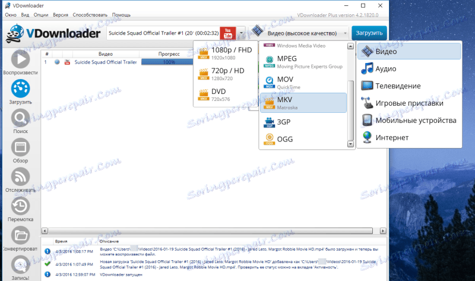Viewport: 475px width, 281px height.
Task: Click the blue Загрузить button
Action: (369, 33)
